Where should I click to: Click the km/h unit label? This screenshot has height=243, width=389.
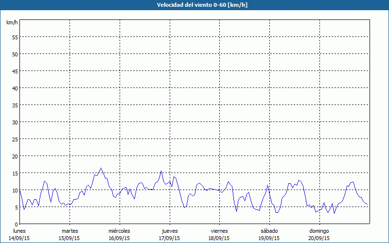(x=12, y=23)
